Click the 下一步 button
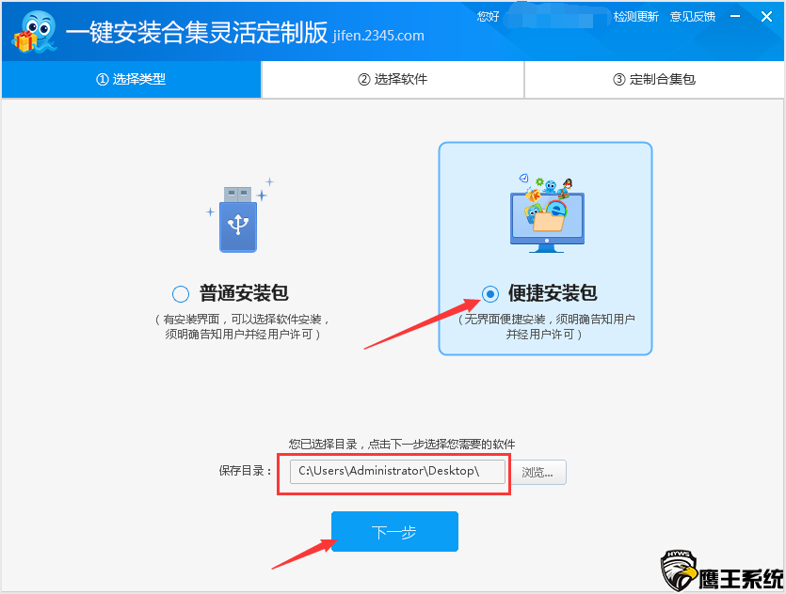786x594 pixels. [394, 531]
